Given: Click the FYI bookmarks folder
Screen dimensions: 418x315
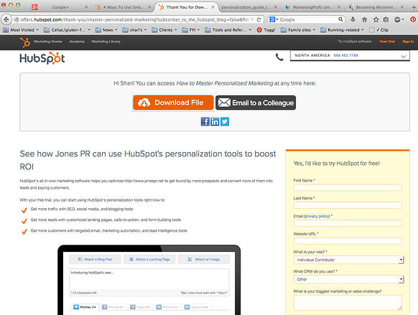Looking at the screenshot, I should tap(190, 30).
